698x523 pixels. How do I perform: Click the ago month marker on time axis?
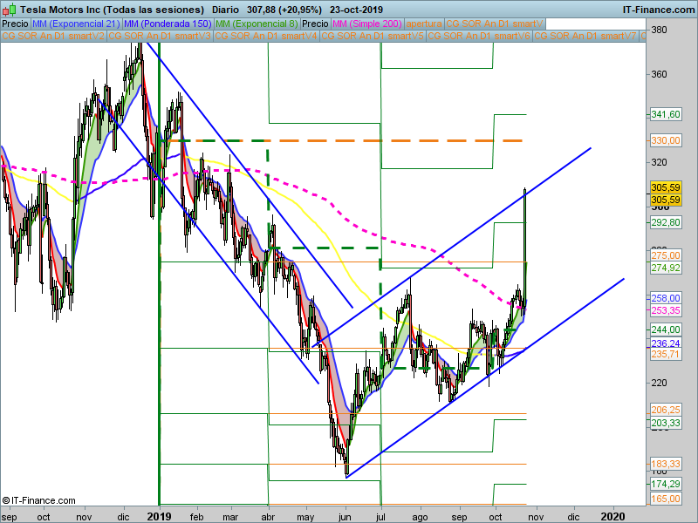point(420,517)
